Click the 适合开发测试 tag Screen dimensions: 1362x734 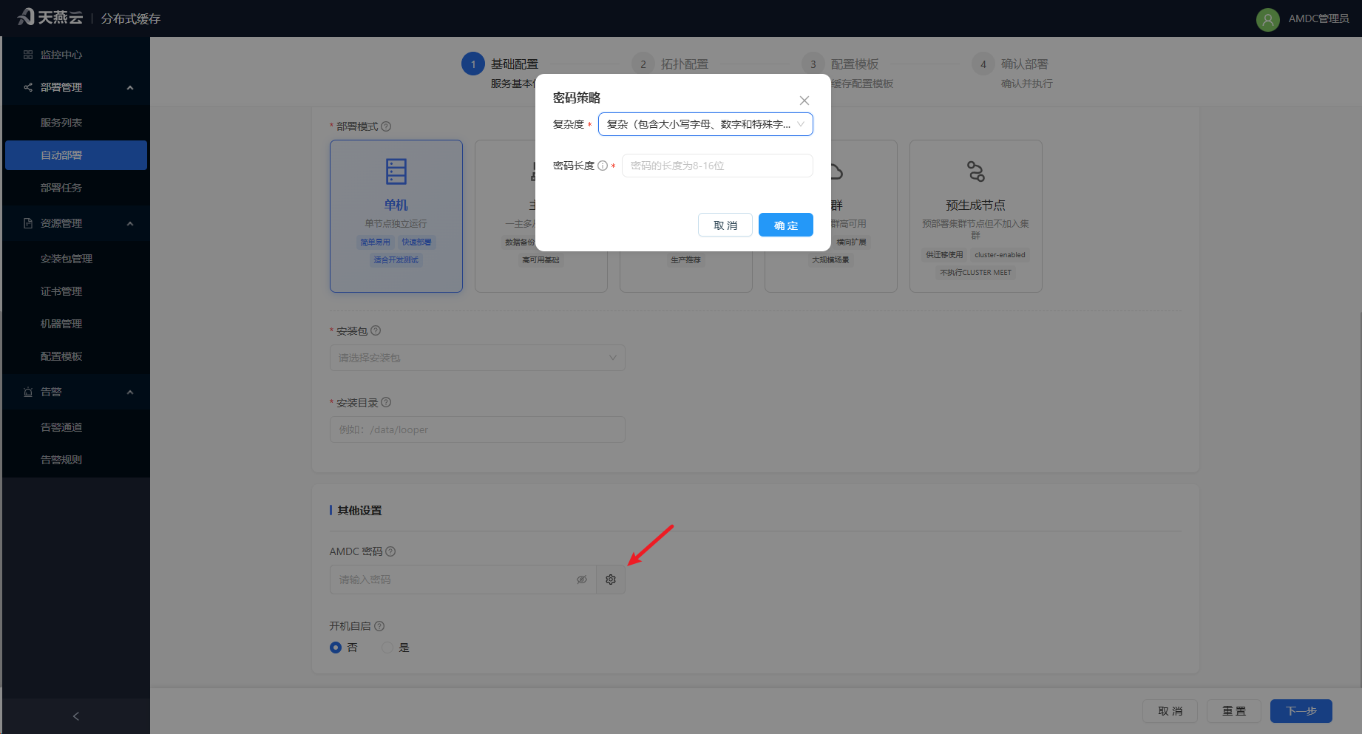[396, 260]
